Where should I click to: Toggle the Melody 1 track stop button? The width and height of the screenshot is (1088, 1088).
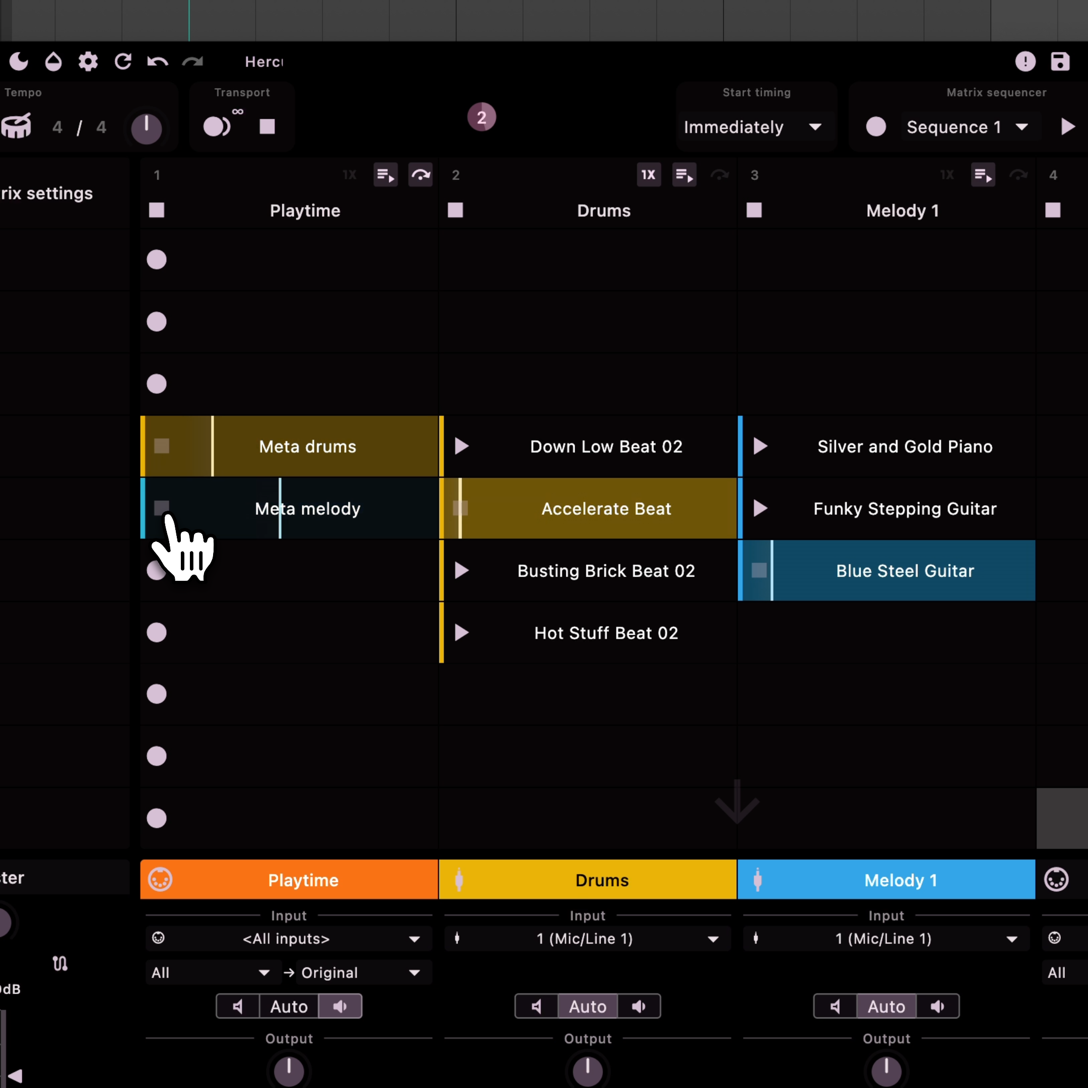tap(755, 210)
